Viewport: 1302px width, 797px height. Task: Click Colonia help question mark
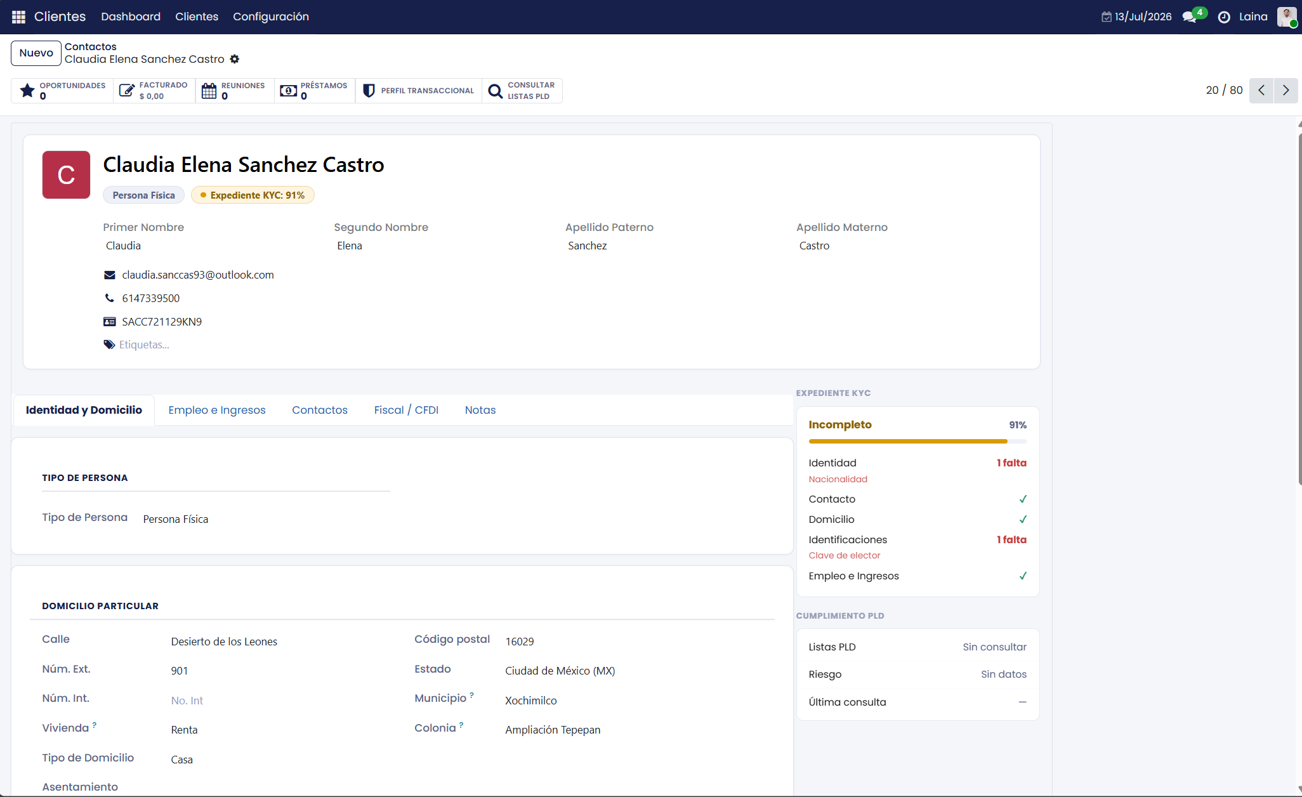point(461,725)
